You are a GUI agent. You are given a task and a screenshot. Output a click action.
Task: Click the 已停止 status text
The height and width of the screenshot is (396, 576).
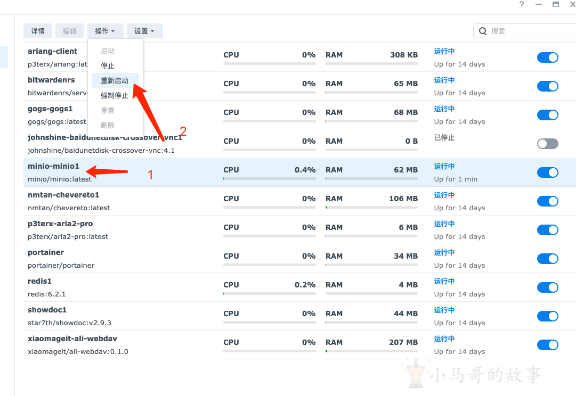(444, 138)
